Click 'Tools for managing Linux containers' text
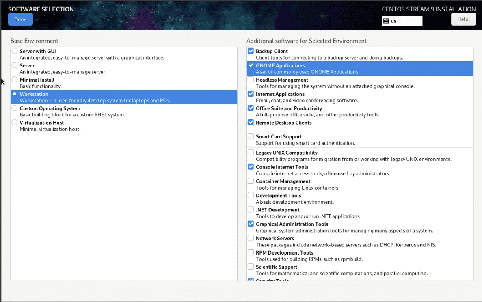482x302 pixels. (297, 188)
